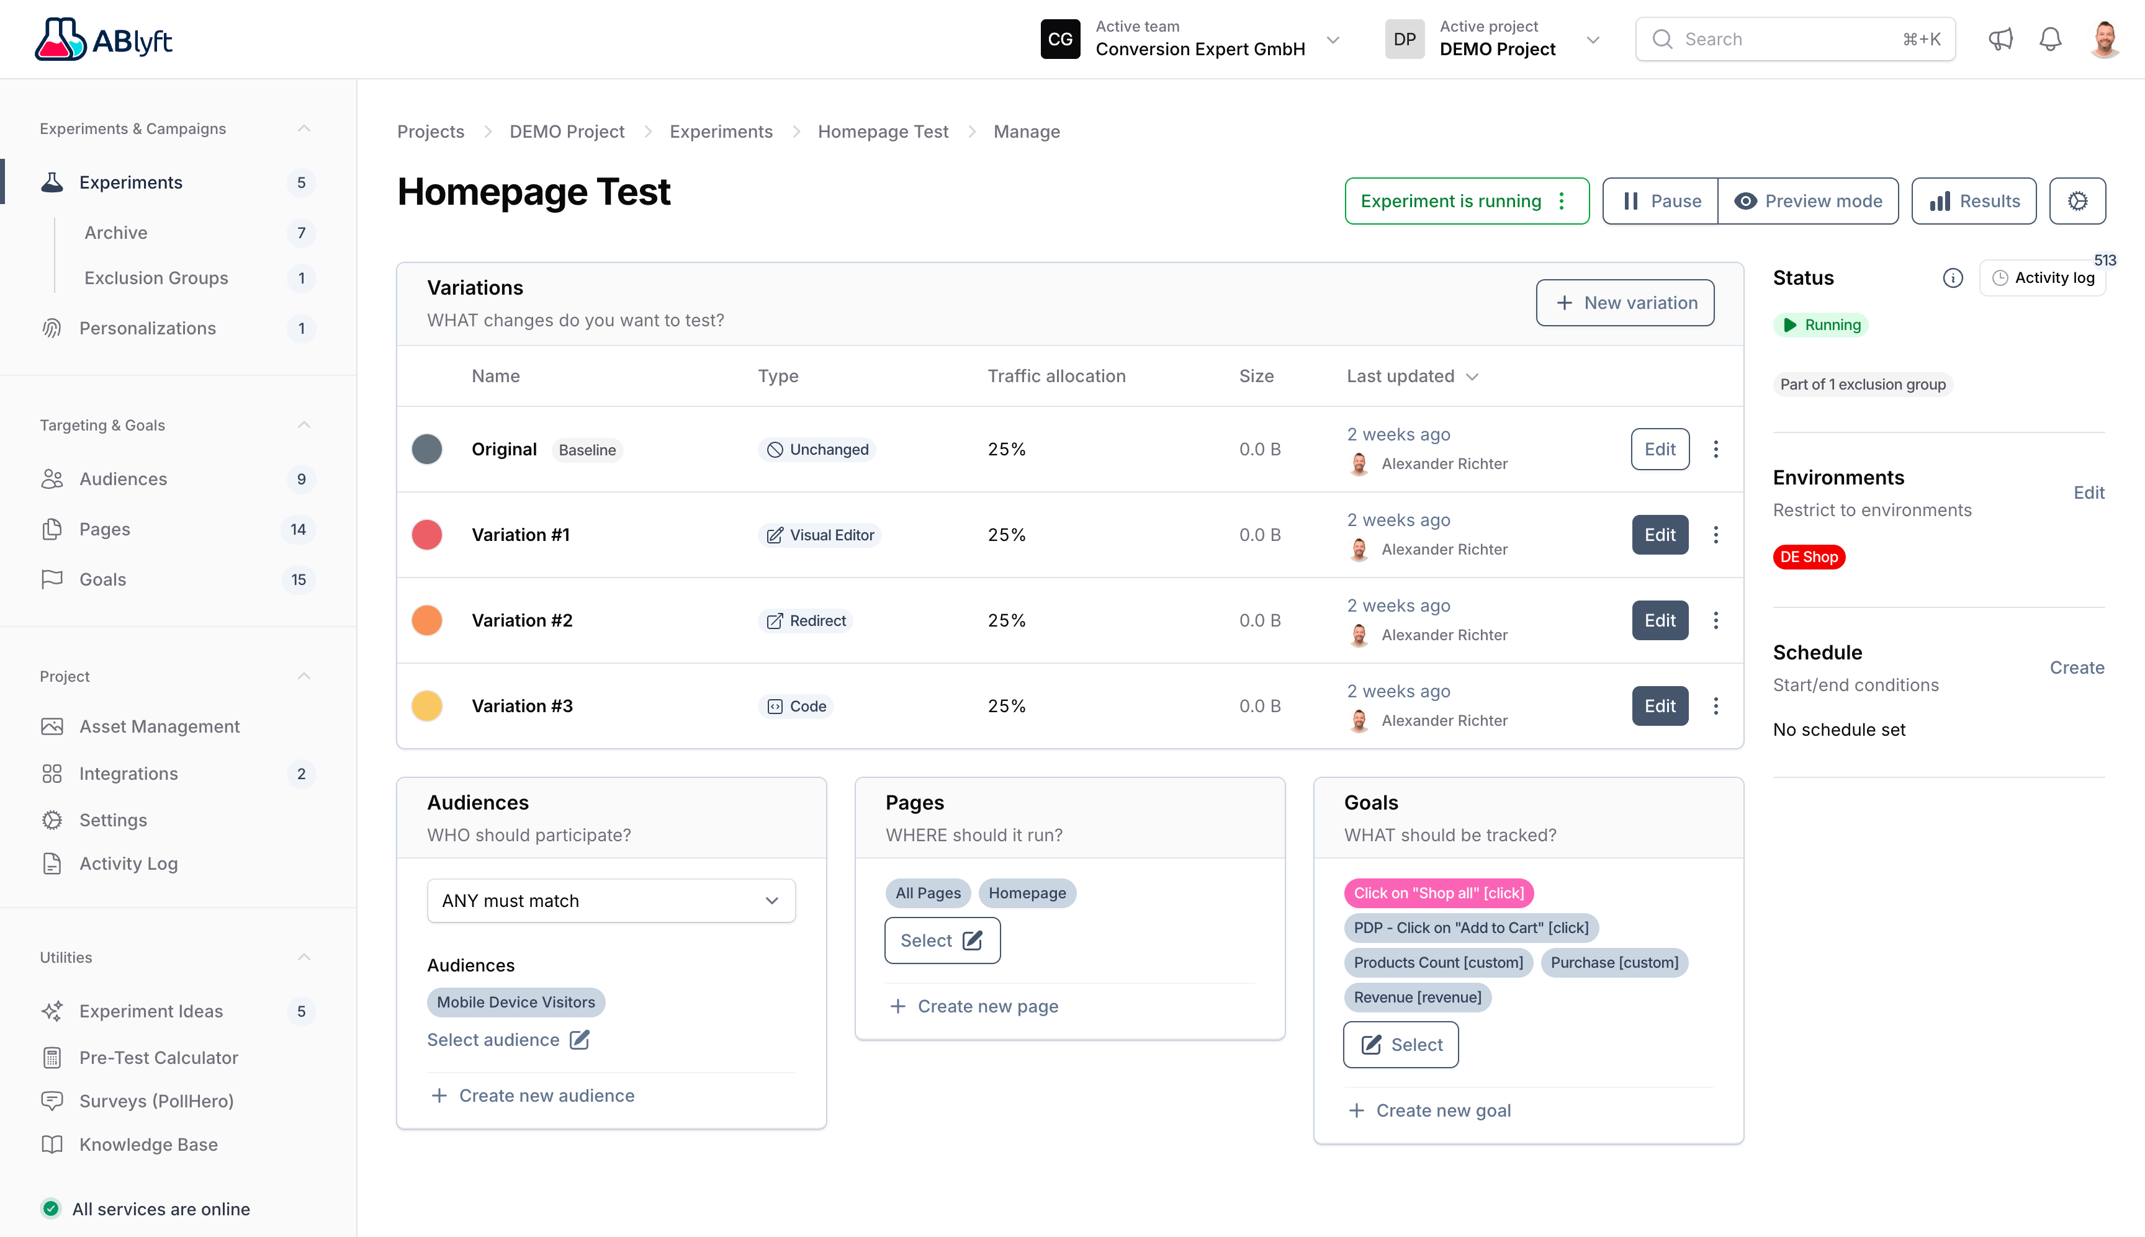Open the Active project dropdown
The height and width of the screenshot is (1237, 2145).
pyautogui.click(x=1494, y=39)
